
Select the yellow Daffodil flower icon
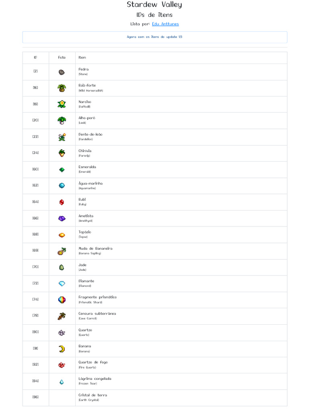[x=62, y=104]
